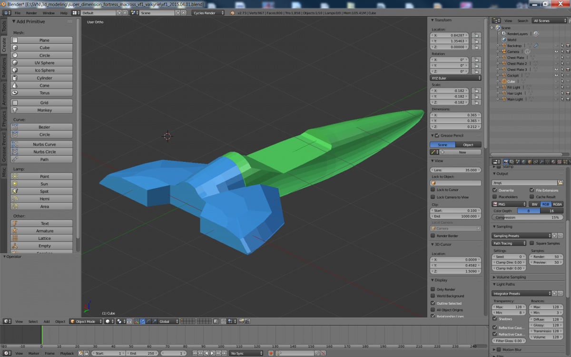Switch to the Physics tab
This screenshot has width=571, height=357.
4,119
